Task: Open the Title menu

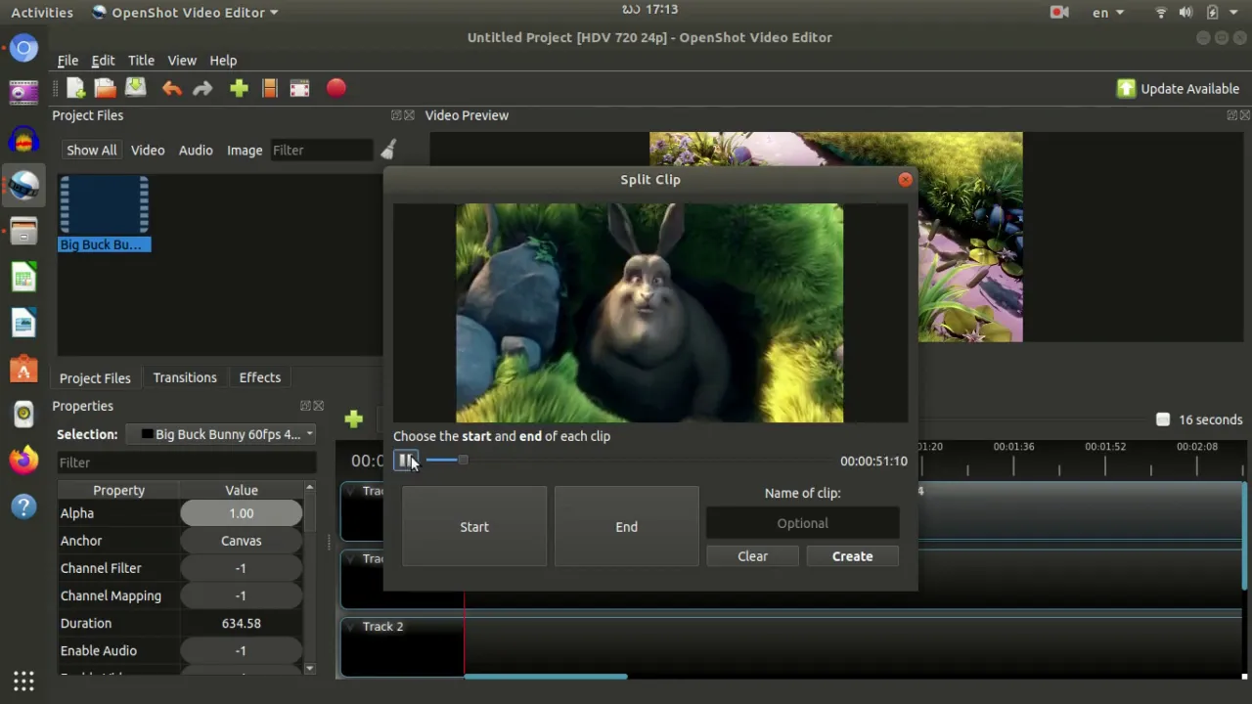Action: click(141, 61)
